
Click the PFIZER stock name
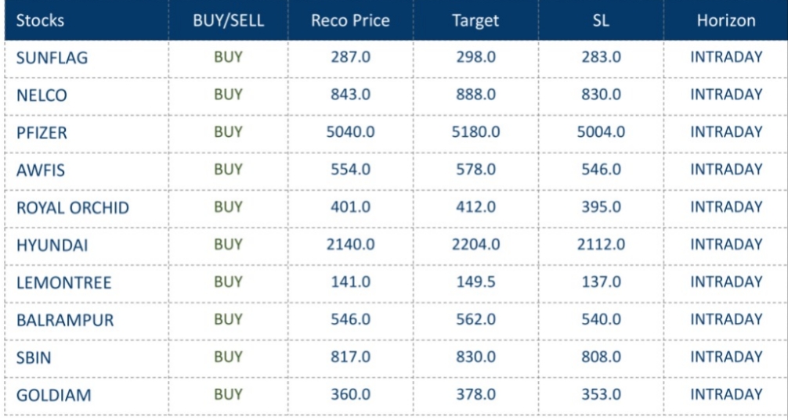[x=42, y=132]
